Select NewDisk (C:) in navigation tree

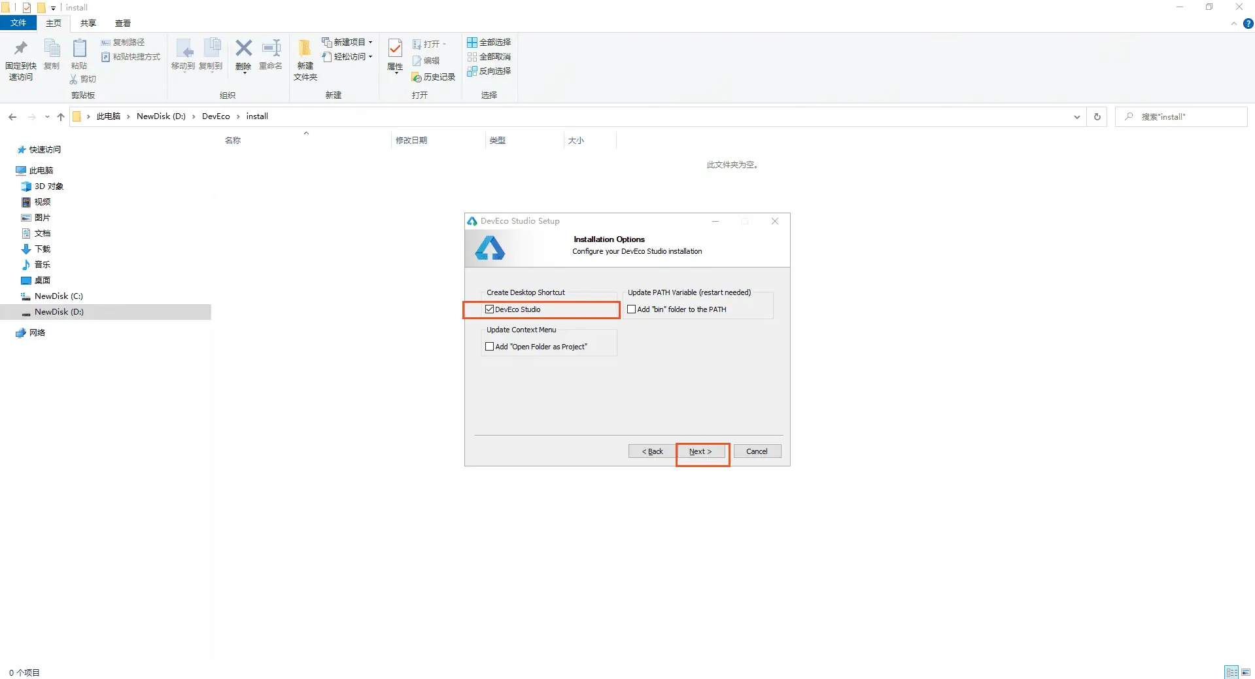click(x=58, y=296)
